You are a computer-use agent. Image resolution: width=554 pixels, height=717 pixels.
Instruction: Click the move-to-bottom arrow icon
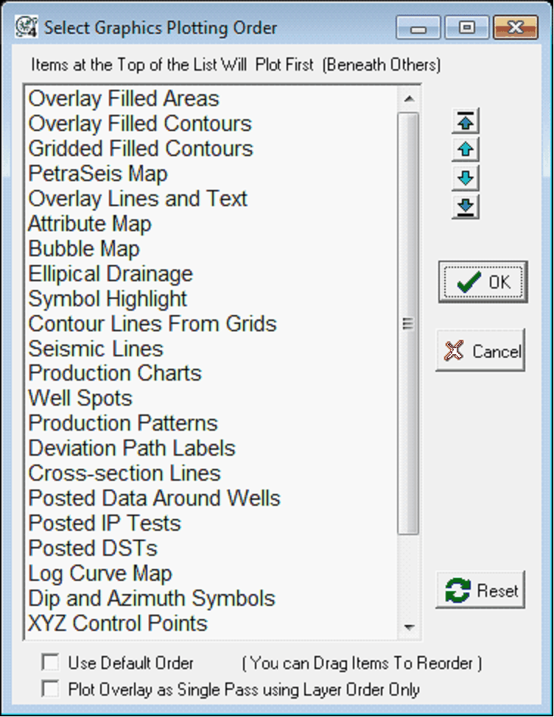[466, 207]
